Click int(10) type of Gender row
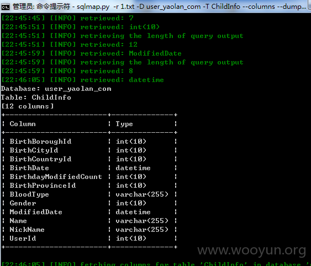Image resolution: width=311 pixels, height=266 pixels. click(131, 203)
